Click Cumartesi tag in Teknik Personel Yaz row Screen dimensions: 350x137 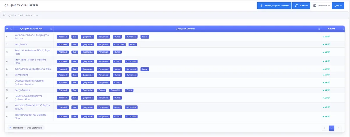point(131,116)
